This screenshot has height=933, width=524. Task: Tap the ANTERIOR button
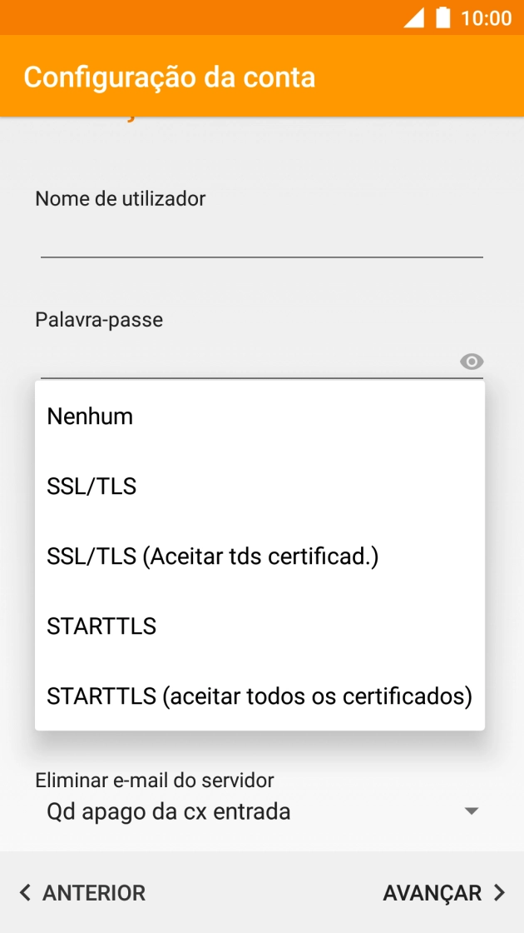[81, 893]
